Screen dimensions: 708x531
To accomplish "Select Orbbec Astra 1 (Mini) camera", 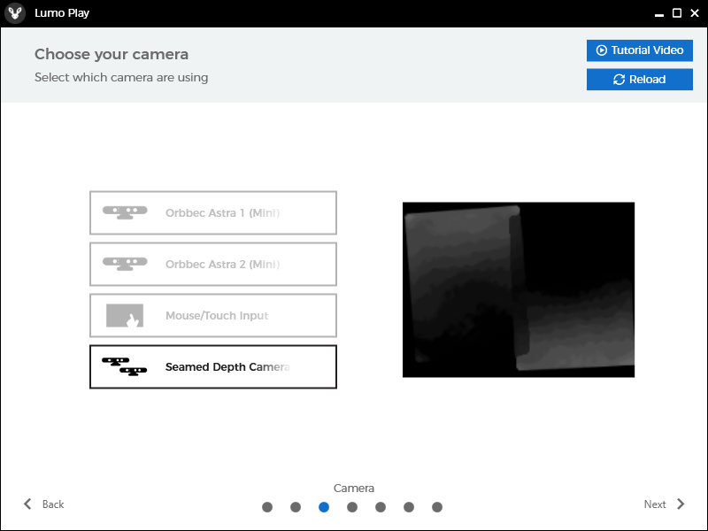I will 213,212.
